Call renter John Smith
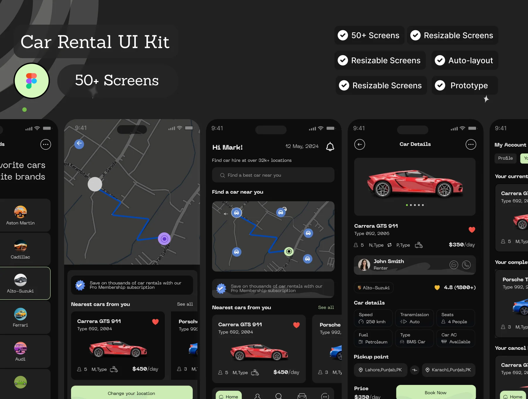Image resolution: width=528 pixels, height=399 pixels. (466, 265)
